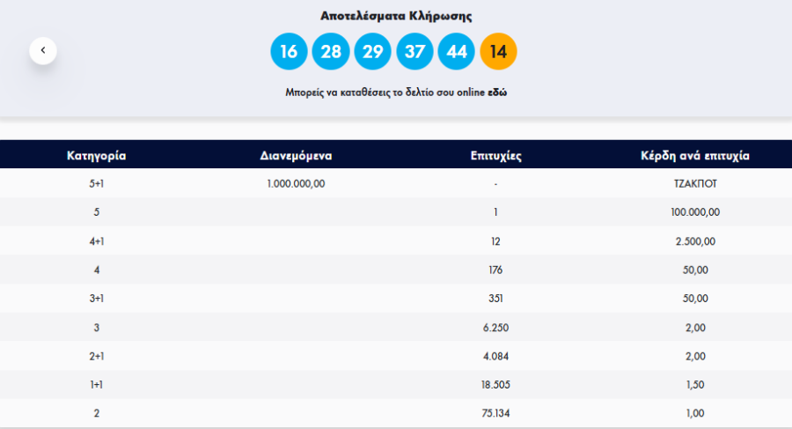
Task: Select the 'Επιτυχίες' column header
Action: coord(496,155)
